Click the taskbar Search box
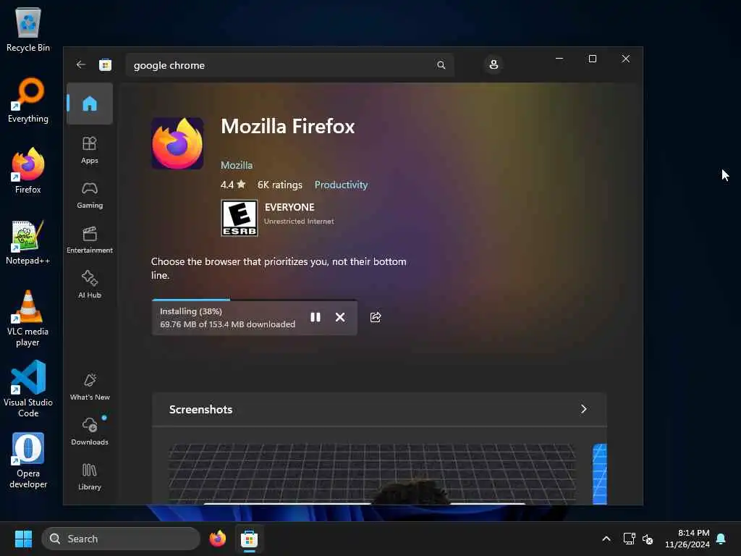Viewport: 741px width, 556px height. (x=121, y=539)
